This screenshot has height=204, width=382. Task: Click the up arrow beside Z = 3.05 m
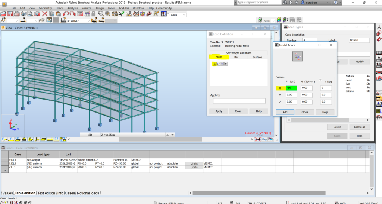coord(167,135)
